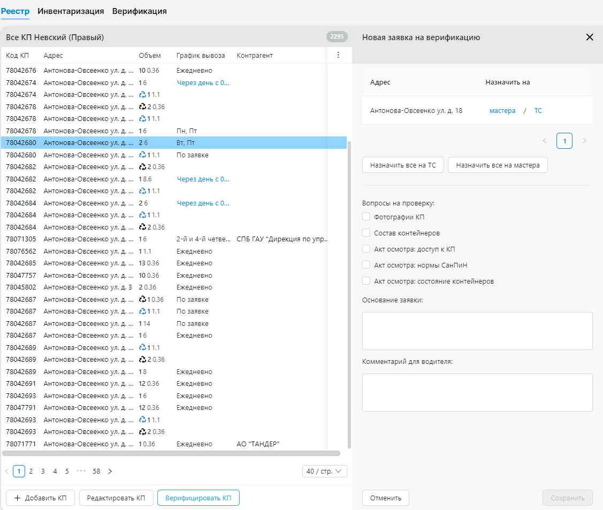This screenshot has width=603, height=510.
Task: Open the 40 / стр. page size dropdown
Action: [x=324, y=471]
